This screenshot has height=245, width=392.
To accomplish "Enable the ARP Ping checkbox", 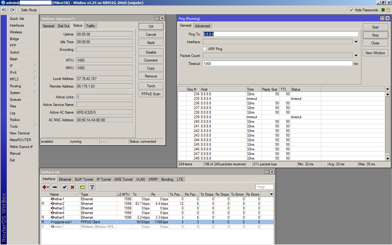I will click(205, 49).
